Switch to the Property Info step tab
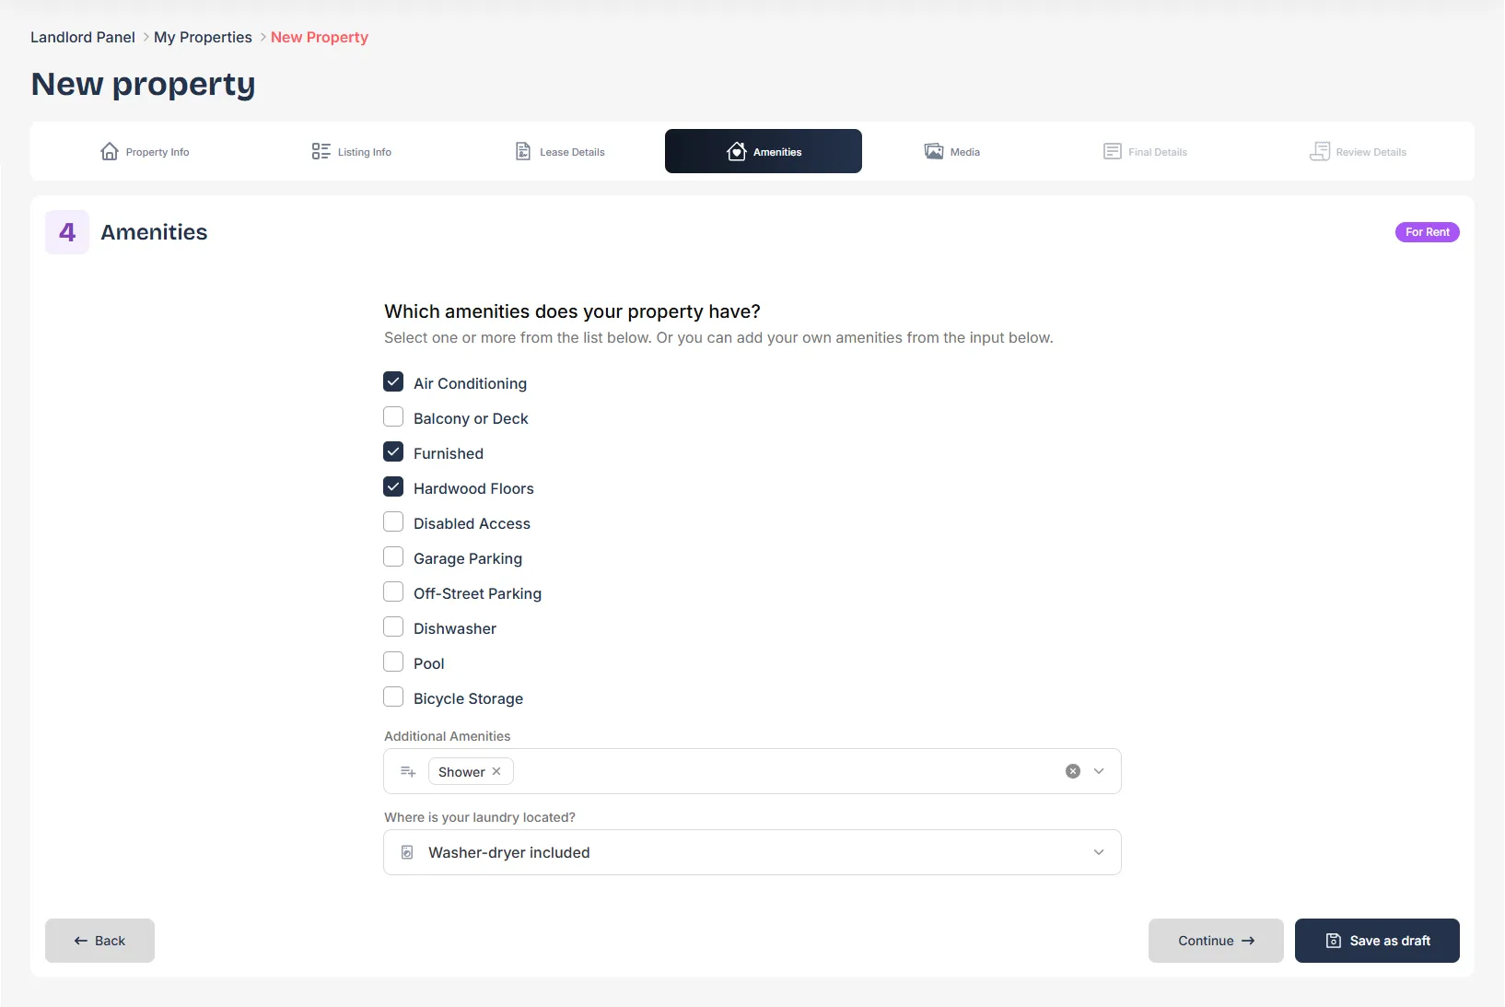Image resolution: width=1505 pixels, height=1007 pixels. tap(145, 151)
